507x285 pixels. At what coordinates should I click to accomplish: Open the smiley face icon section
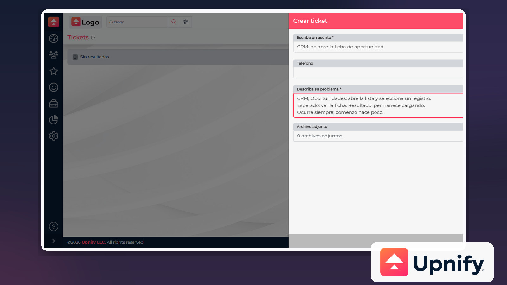(54, 87)
